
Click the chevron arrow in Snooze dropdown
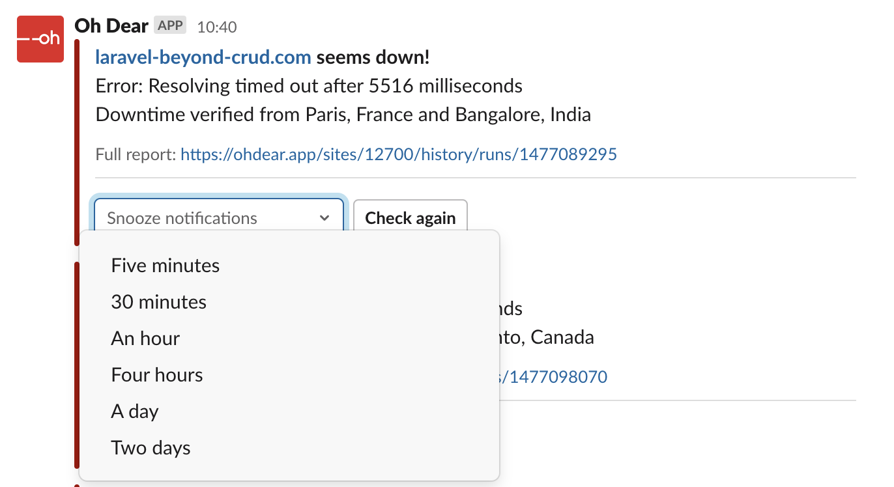pyautogui.click(x=324, y=219)
